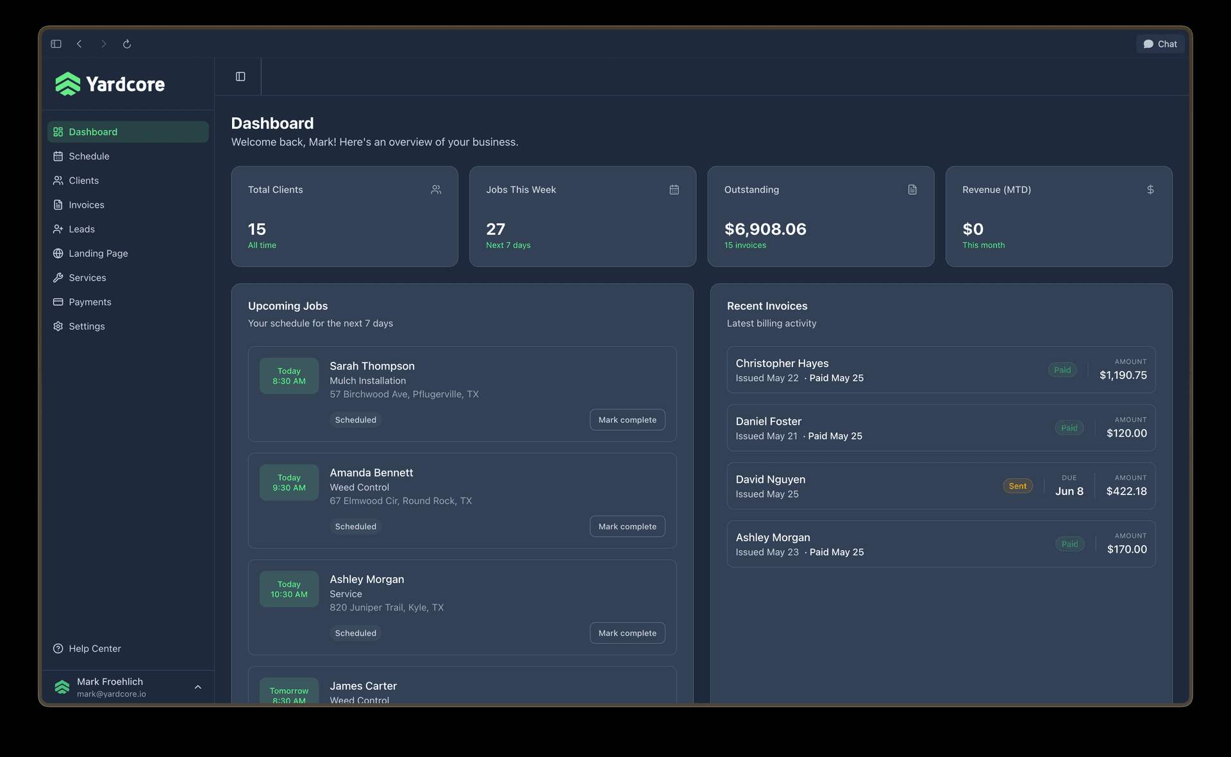Click the Services wrench icon

[x=58, y=278]
